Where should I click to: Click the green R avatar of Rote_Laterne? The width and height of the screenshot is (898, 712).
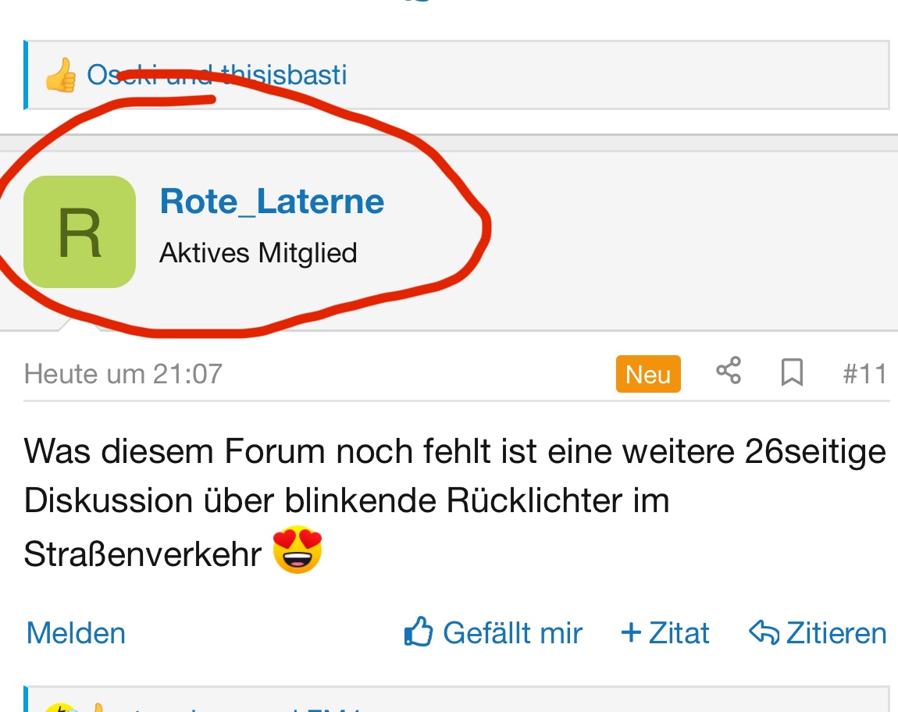tap(80, 232)
